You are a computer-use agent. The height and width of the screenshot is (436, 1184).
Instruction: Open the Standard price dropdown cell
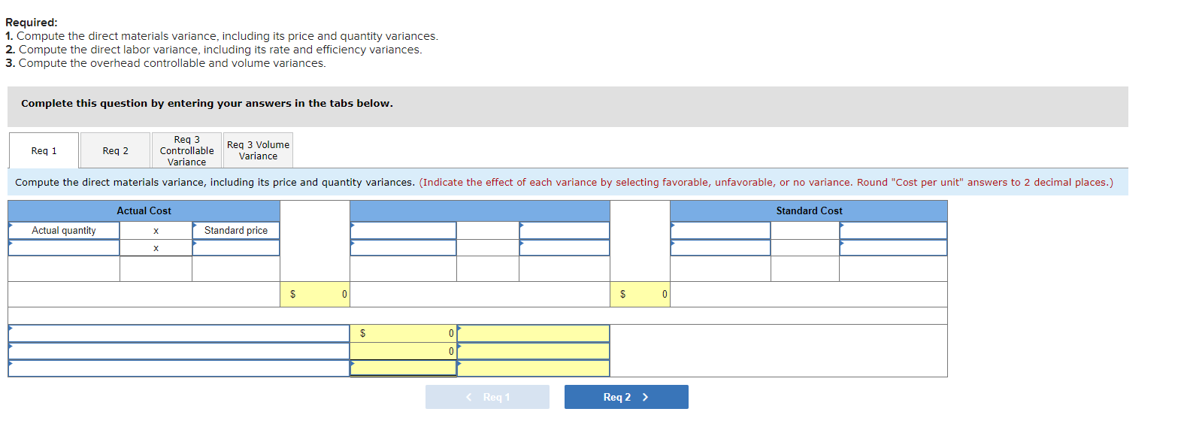pyautogui.click(x=236, y=231)
